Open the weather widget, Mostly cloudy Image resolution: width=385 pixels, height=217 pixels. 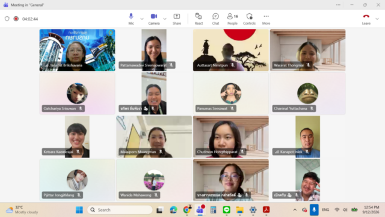click(x=22, y=210)
